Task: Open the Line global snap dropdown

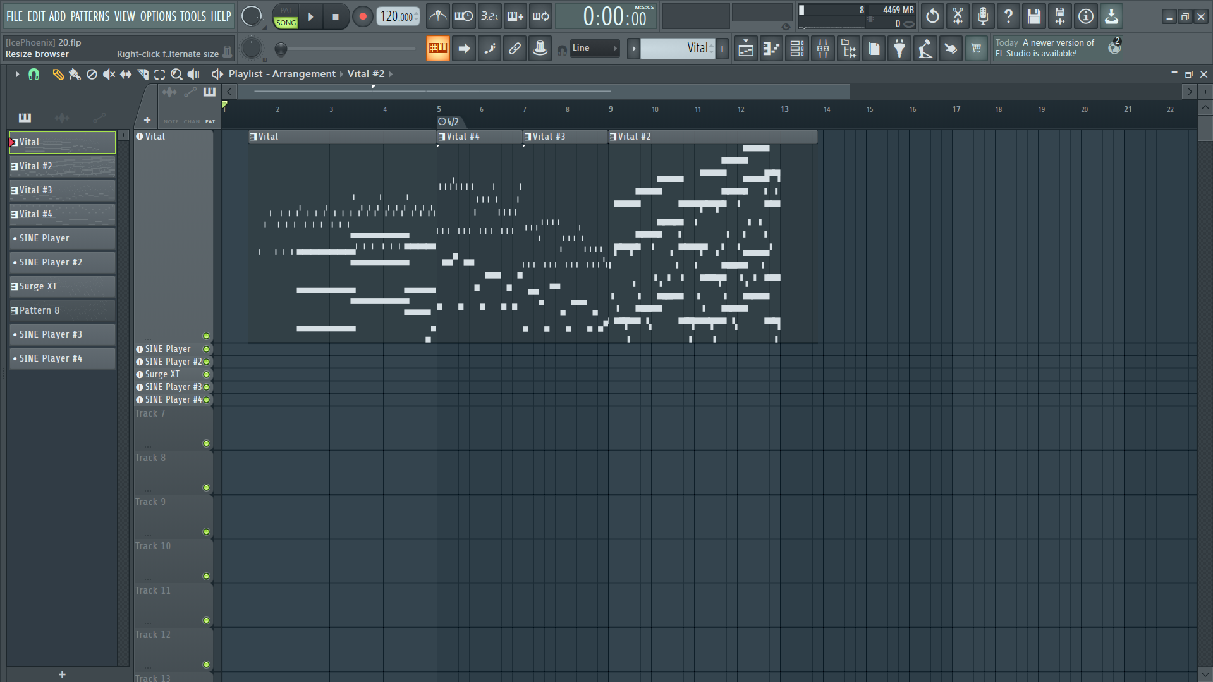Action: tap(594, 48)
